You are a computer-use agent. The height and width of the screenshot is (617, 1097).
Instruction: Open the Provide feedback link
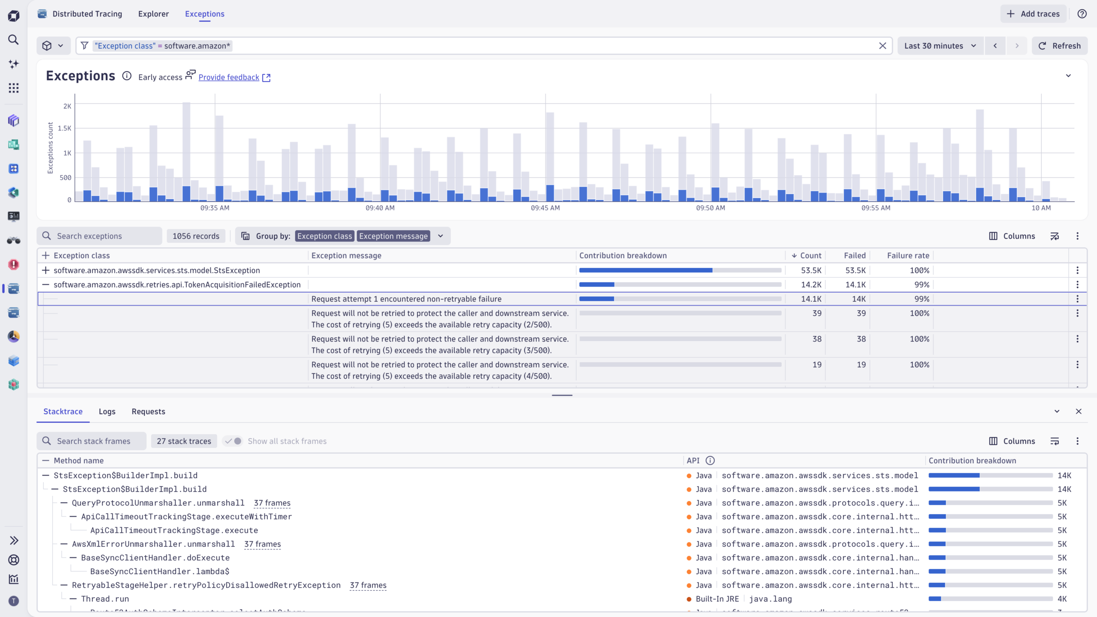point(229,77)
